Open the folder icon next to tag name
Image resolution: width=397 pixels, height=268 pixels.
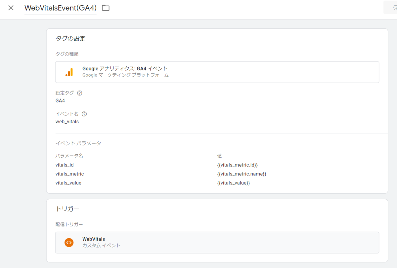click(106, 8)
